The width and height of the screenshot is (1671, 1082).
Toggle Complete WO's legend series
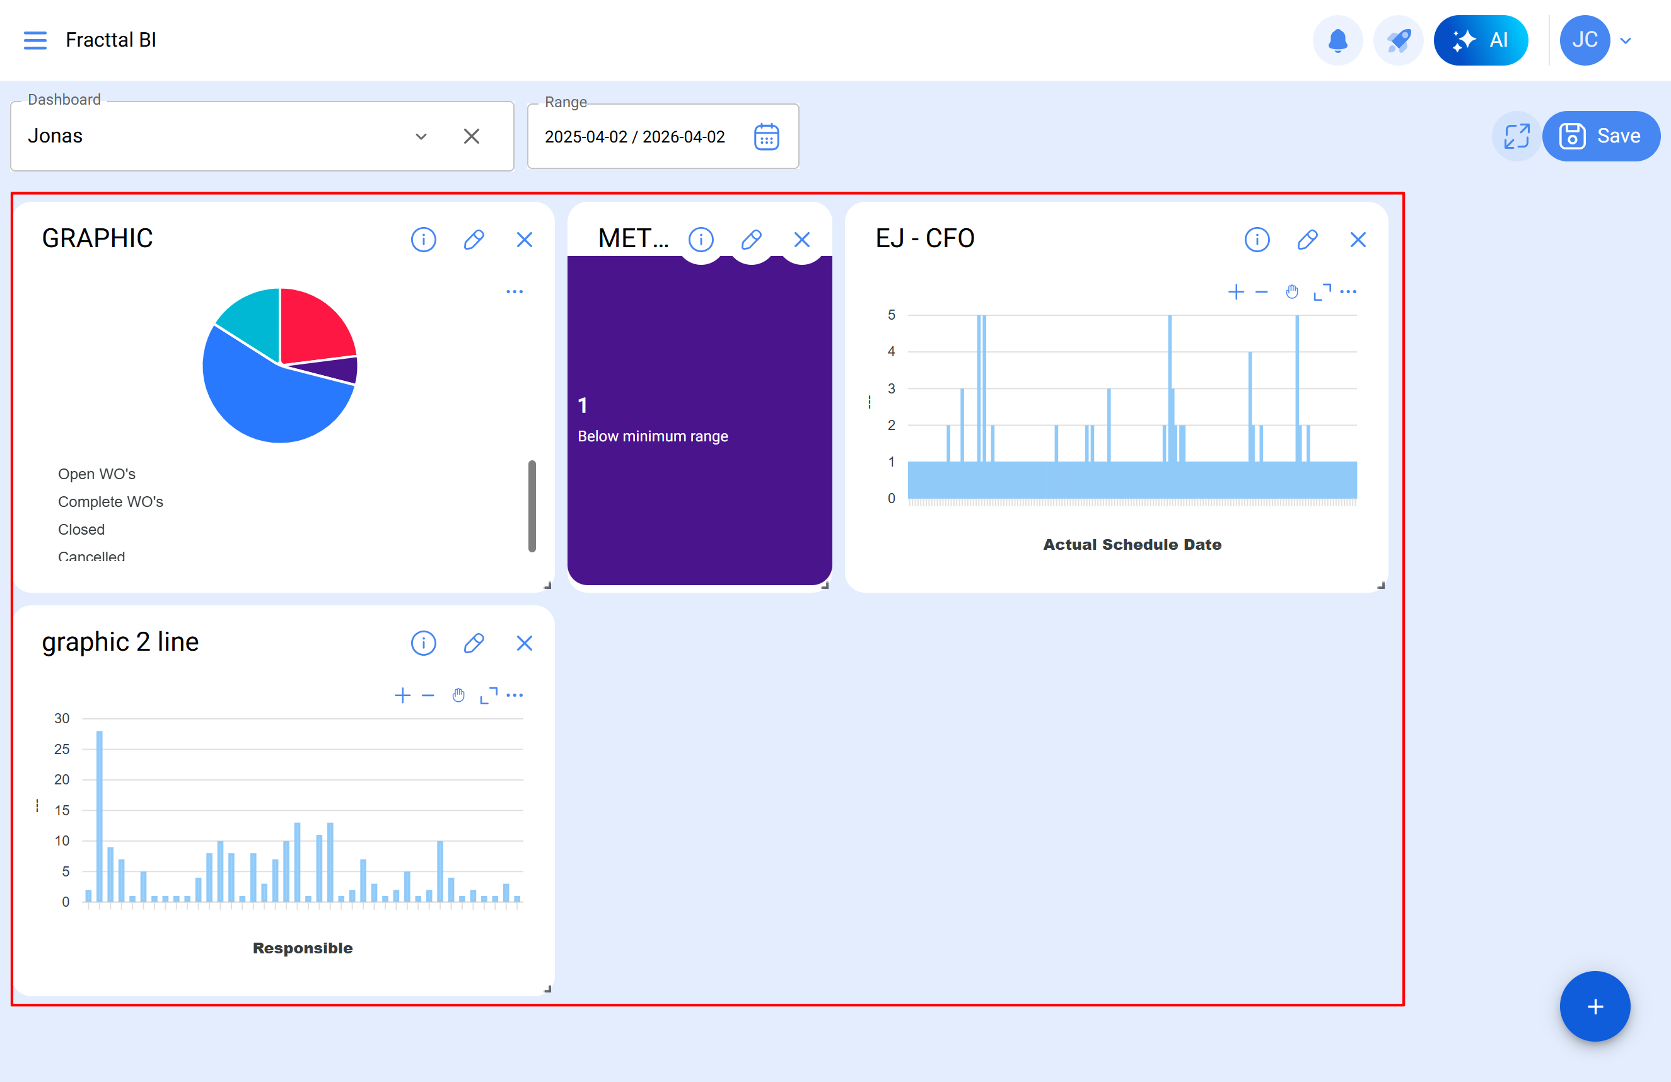pos(110,501)
